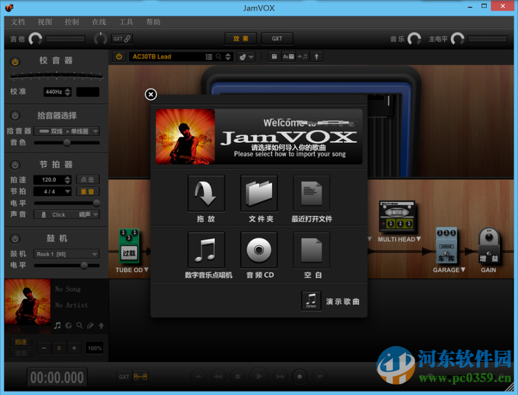Step the AC30TB Lead program up/down arrows

(x=228, y=57)
